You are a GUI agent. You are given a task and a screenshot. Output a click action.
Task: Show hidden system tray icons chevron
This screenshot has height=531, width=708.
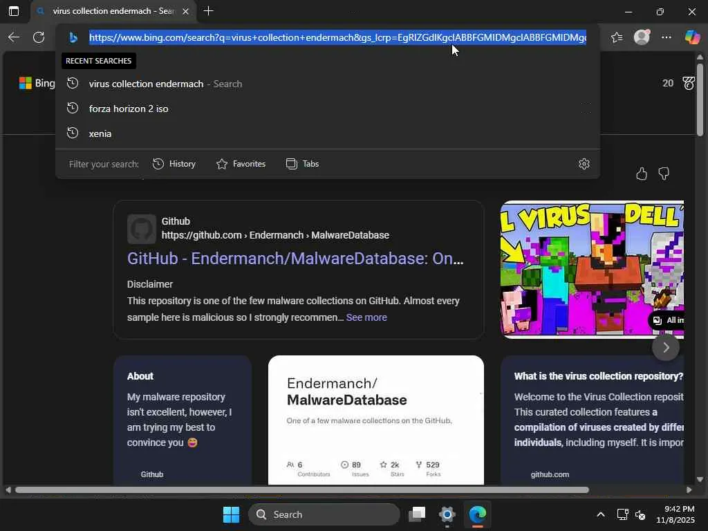click(601, 514)
